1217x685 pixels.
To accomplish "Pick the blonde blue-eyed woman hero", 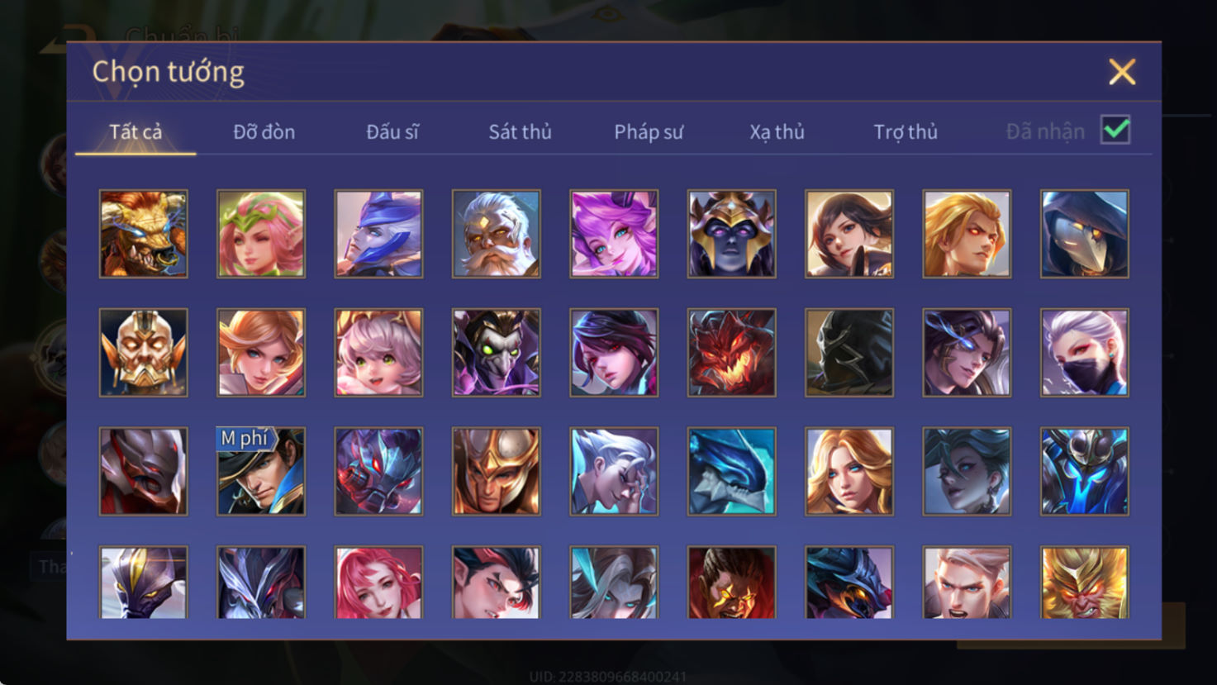I will [849, 471].
